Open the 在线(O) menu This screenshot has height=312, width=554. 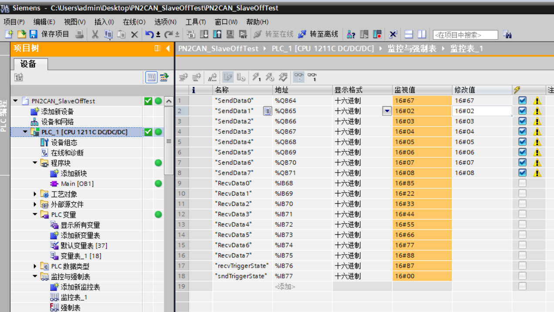tap(134, 22)
